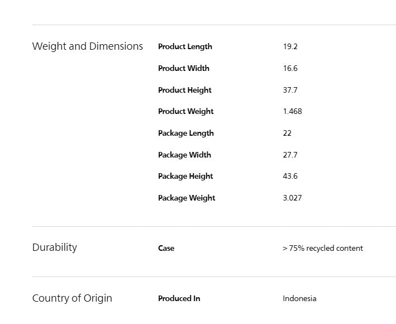
Task: Click the Durability section heading
Action: pos(55,247)
